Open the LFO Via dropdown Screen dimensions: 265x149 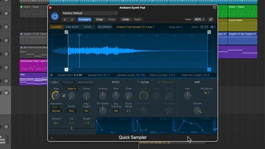tap(71, 123)
